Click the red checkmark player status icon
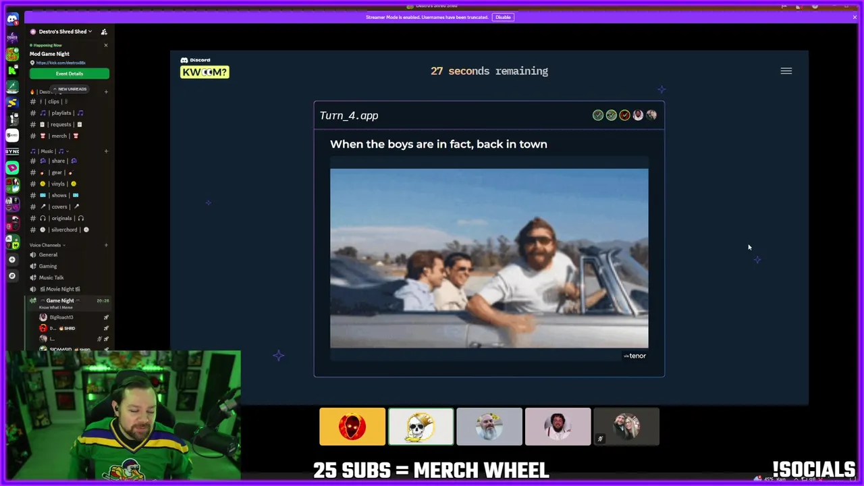This screenshot has height=486, width=864. pos(625,115)
